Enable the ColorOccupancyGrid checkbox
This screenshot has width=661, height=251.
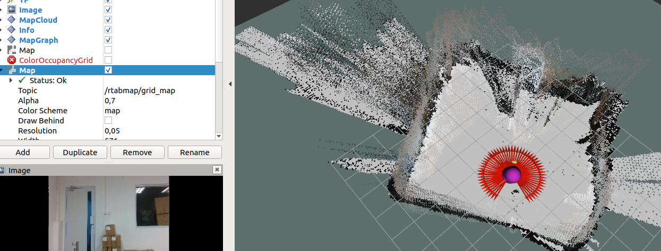pos(108,60)
